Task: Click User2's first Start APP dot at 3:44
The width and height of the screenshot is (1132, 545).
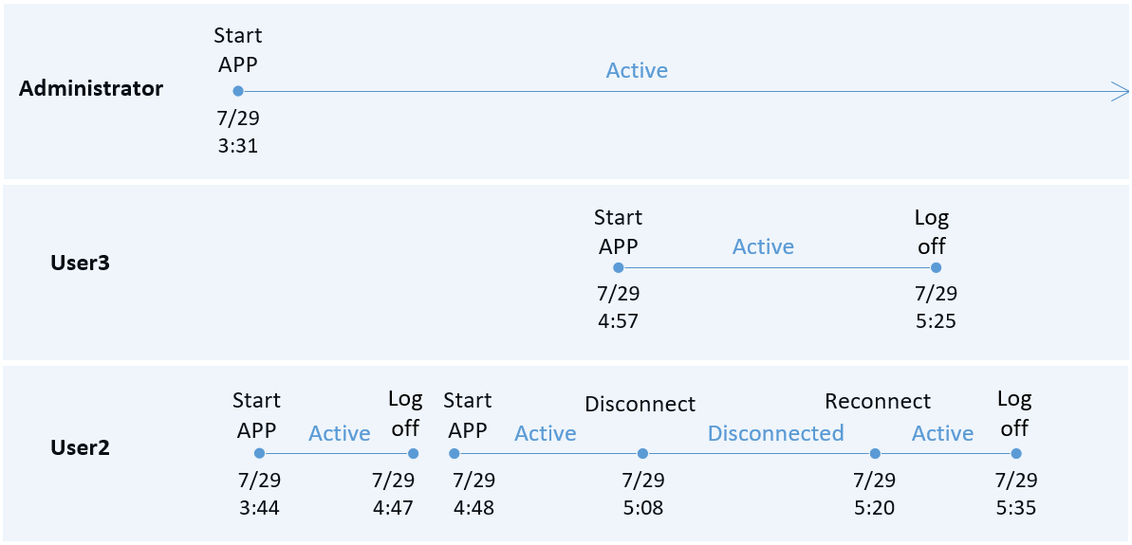Action: coord(259,453)
